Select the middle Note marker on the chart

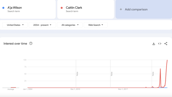click(112, 74)
